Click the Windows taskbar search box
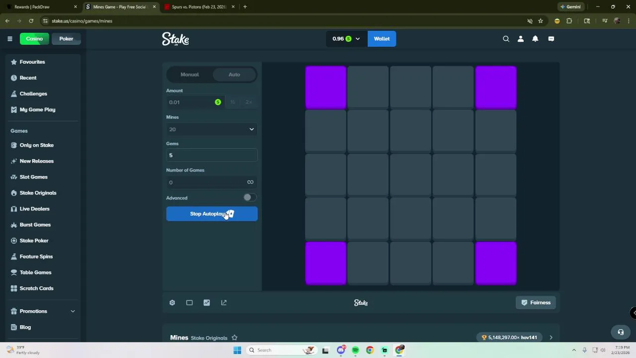Image resolution: width=636 pixels, height=358 pixels. 281,350
